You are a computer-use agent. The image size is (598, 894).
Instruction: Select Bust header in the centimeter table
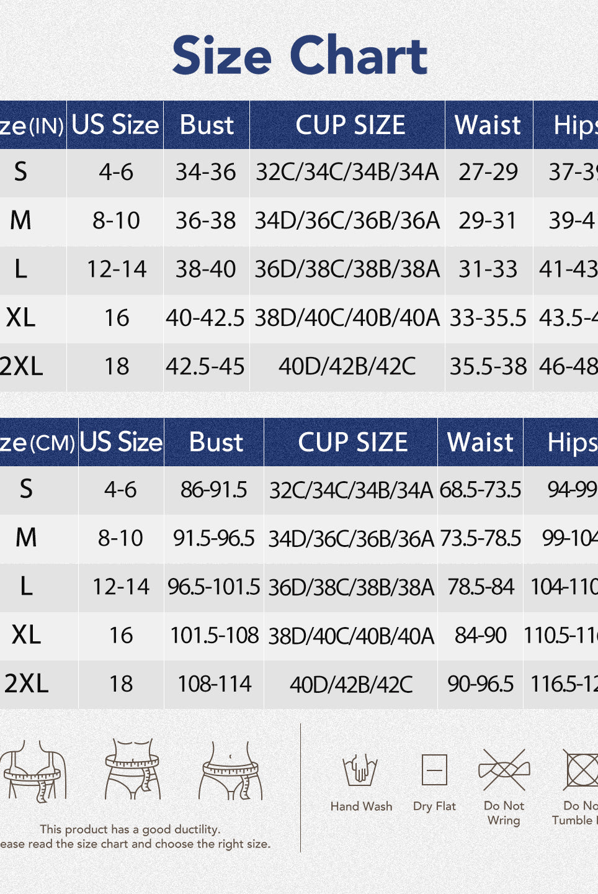click(215, 442)
